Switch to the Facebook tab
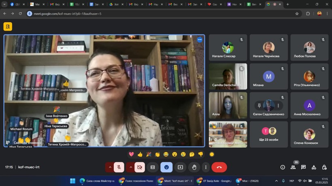The width and height of the screenshot is (332, 186). point(17,4)
